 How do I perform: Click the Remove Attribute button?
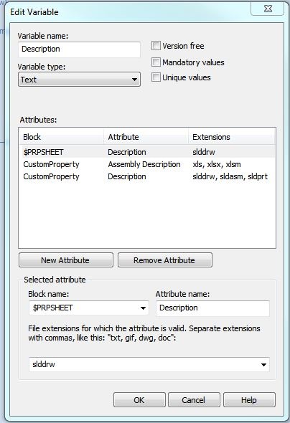[x=165, y=260]
